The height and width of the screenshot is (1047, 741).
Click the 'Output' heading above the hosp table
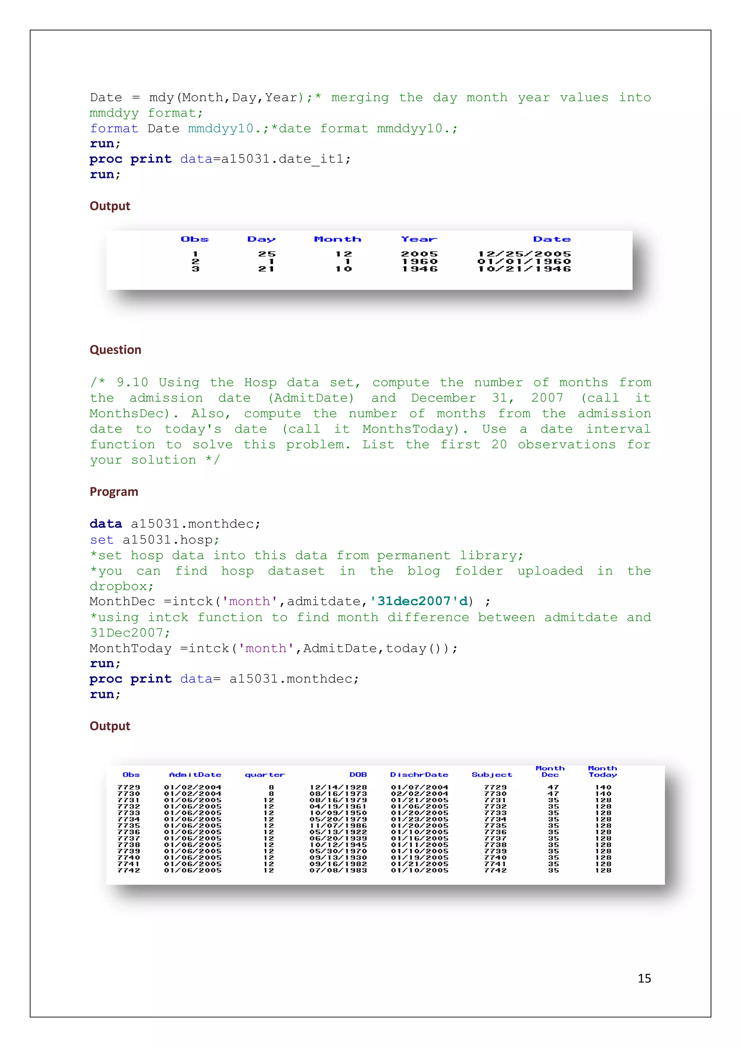[x=110, y=726]
